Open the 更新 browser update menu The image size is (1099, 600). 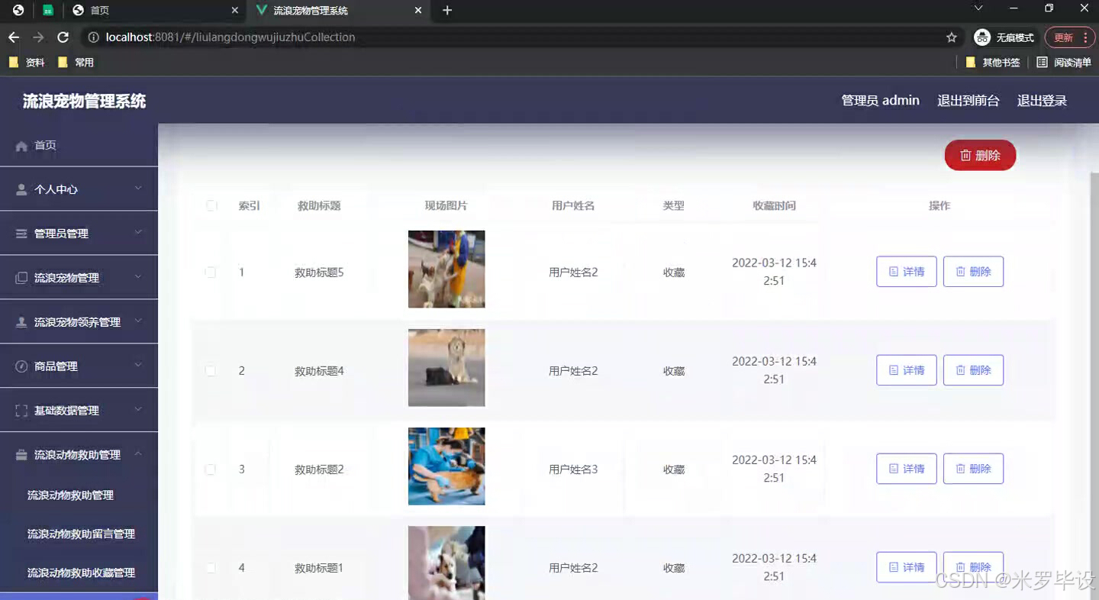(x=1070, y=37)
